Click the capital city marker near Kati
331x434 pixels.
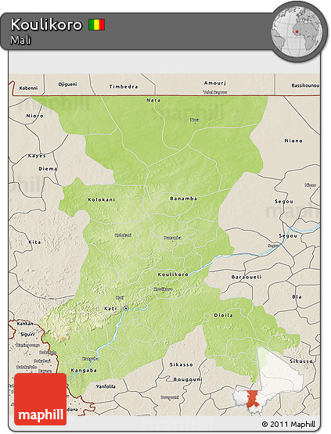(126, 308)
